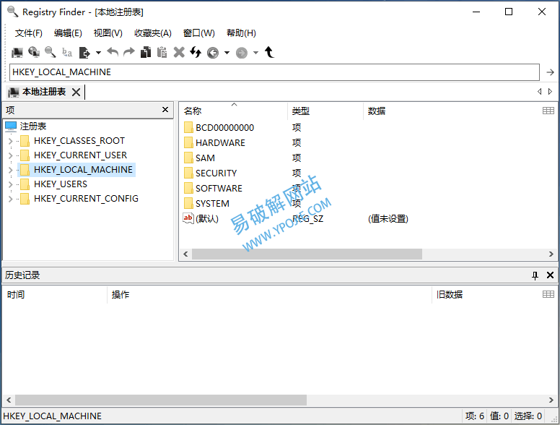Select the BCD00000000 key row
The image size is (560, 425).
click(224, 128)
